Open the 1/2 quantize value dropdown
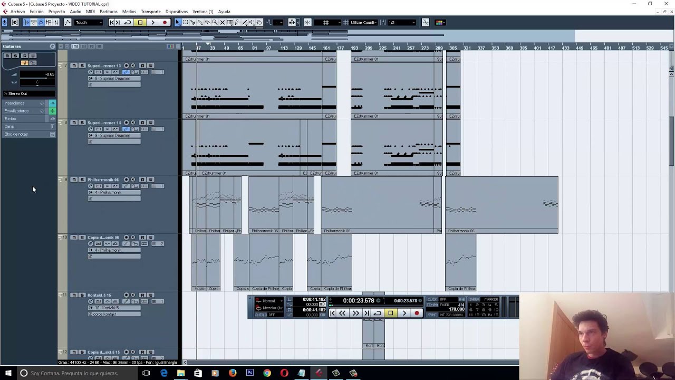 [x=401, y=22]
